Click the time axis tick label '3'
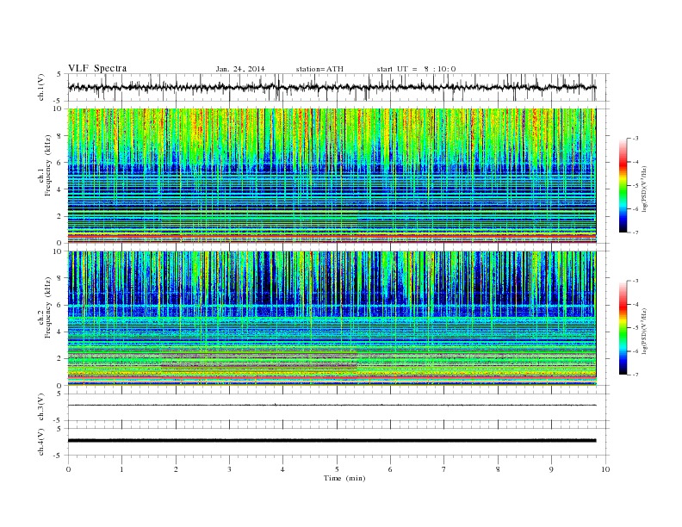Image resolution: width=682 pixels, height=527 pixels. [229, 469]
